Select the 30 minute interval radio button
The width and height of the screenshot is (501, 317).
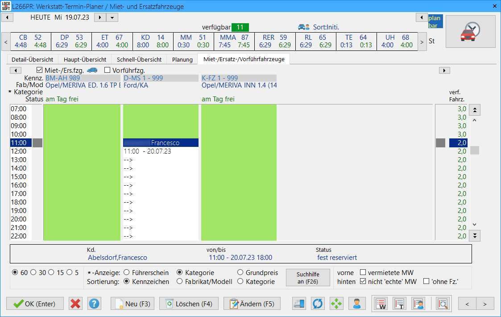[33, 272]
